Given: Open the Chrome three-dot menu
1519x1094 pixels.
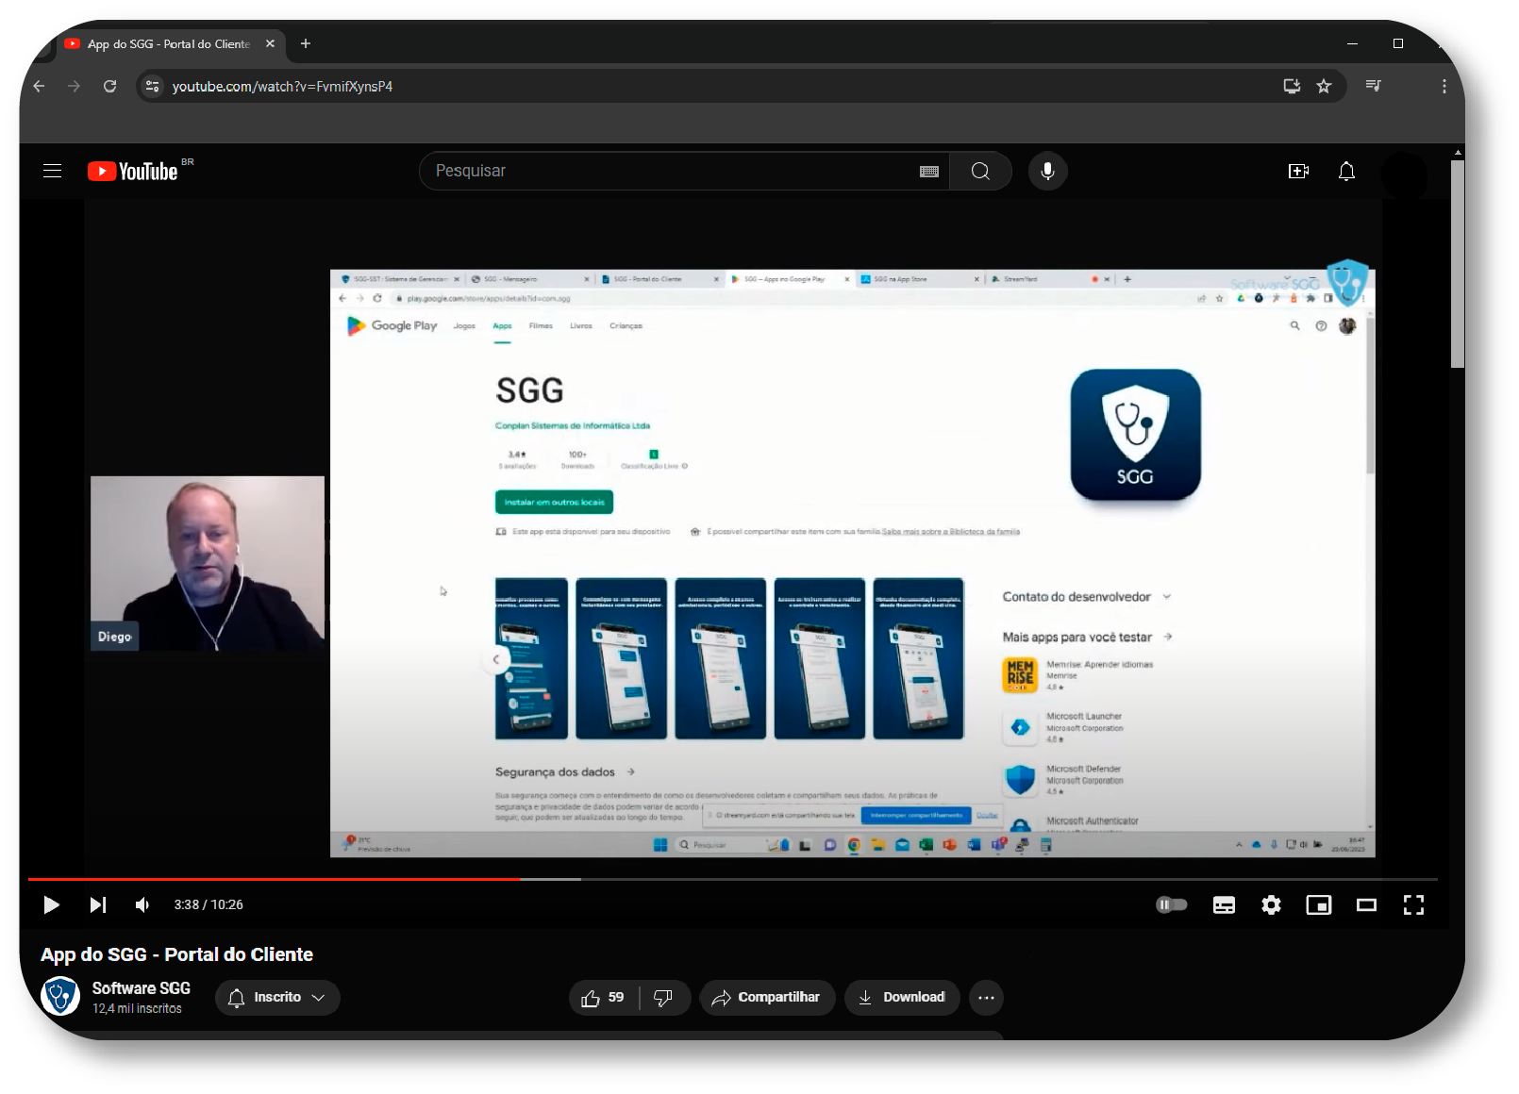Looking at the screenshot, I should [1444, 86].
